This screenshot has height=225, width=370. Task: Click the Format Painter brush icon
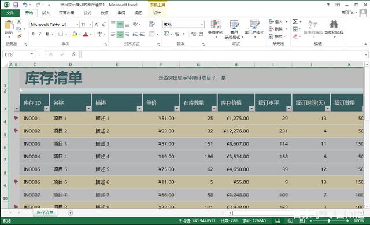click(x=19, y=36)
